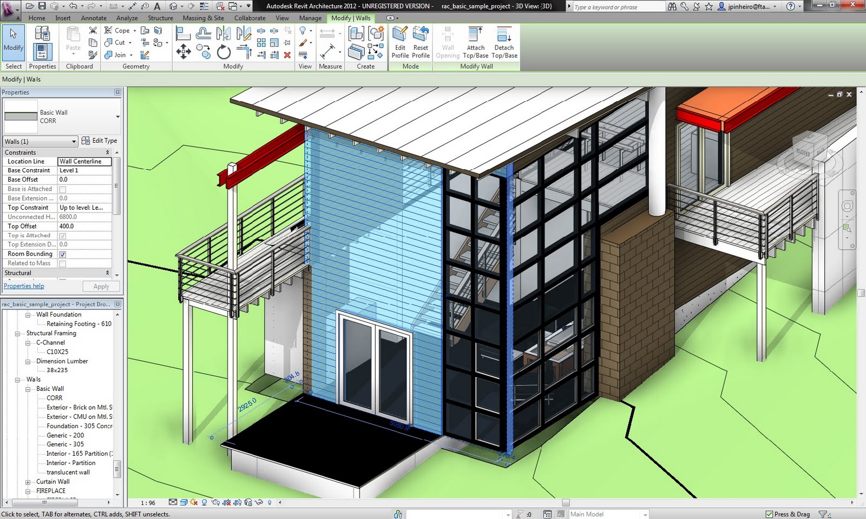Expand the Curtain Wall category
The image size is (866, 519).
[27, 481]
